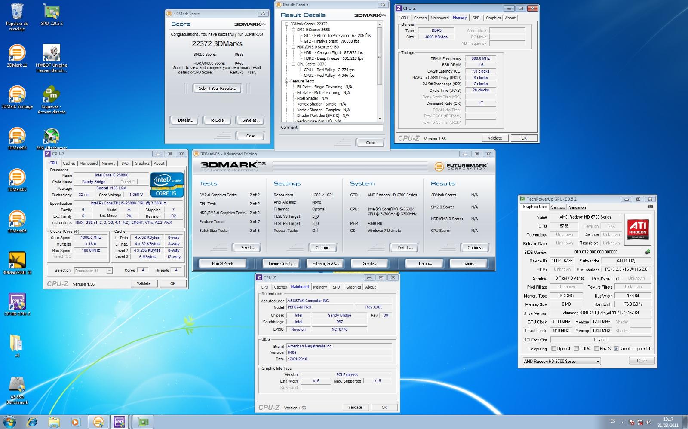Collapse the CPU Score: 8375 node

(293, 64)
